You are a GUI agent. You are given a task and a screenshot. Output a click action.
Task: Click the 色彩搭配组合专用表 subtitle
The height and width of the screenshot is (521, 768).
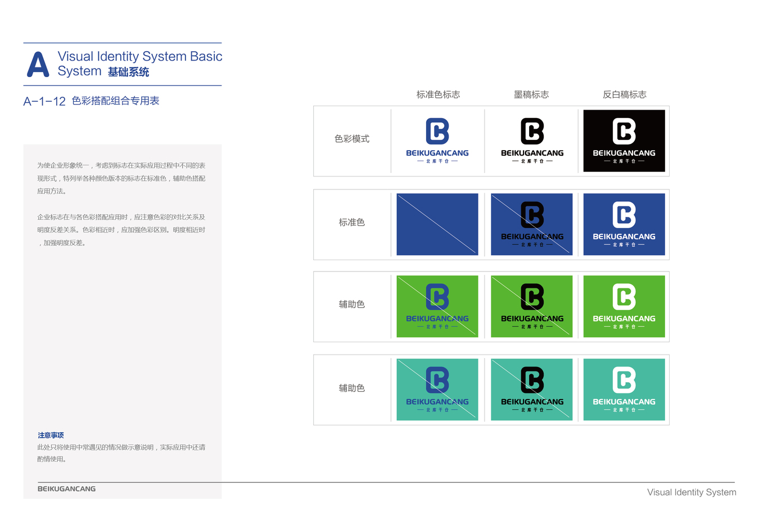coord(116,101)
